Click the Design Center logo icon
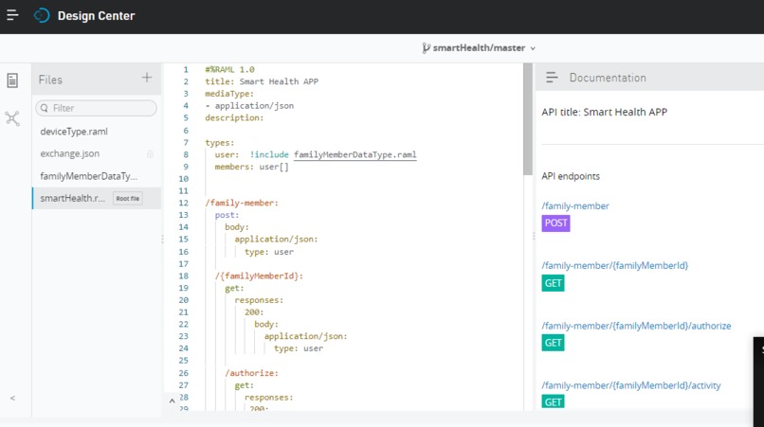Viewport: 764px width, 427px height. [42, 15]
